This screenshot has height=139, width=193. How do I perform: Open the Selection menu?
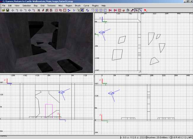[26, 6]
